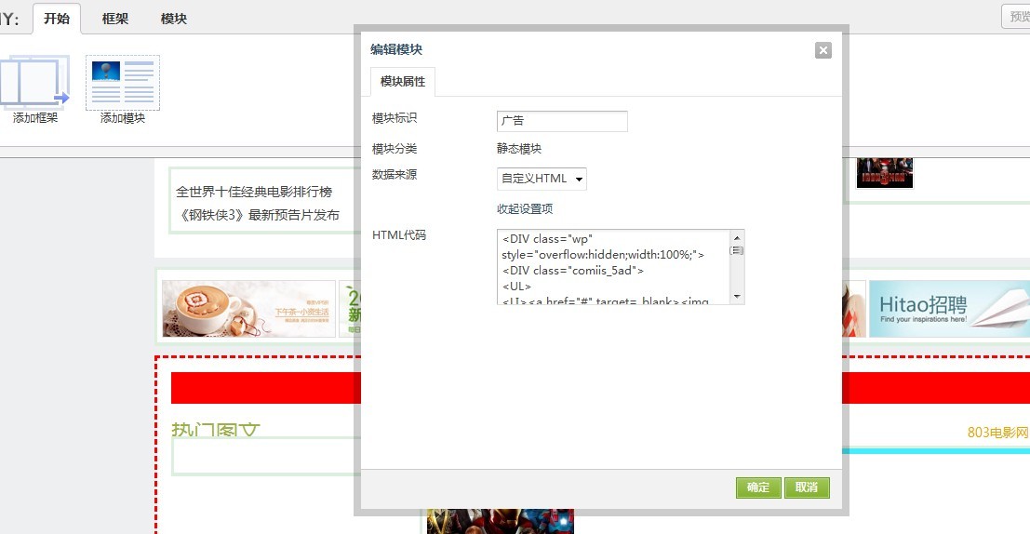
Task: Click the 编辑模块 dialog title
Action: [396, 49]
